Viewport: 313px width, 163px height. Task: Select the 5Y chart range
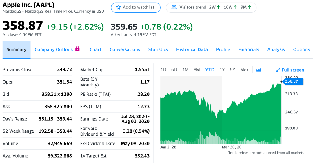[x=232, y=70]
